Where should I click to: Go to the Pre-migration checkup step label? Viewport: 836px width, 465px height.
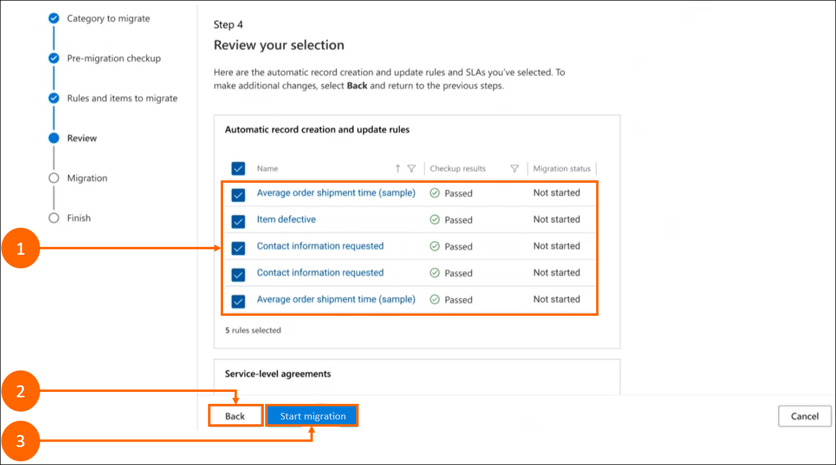(114, 58)
